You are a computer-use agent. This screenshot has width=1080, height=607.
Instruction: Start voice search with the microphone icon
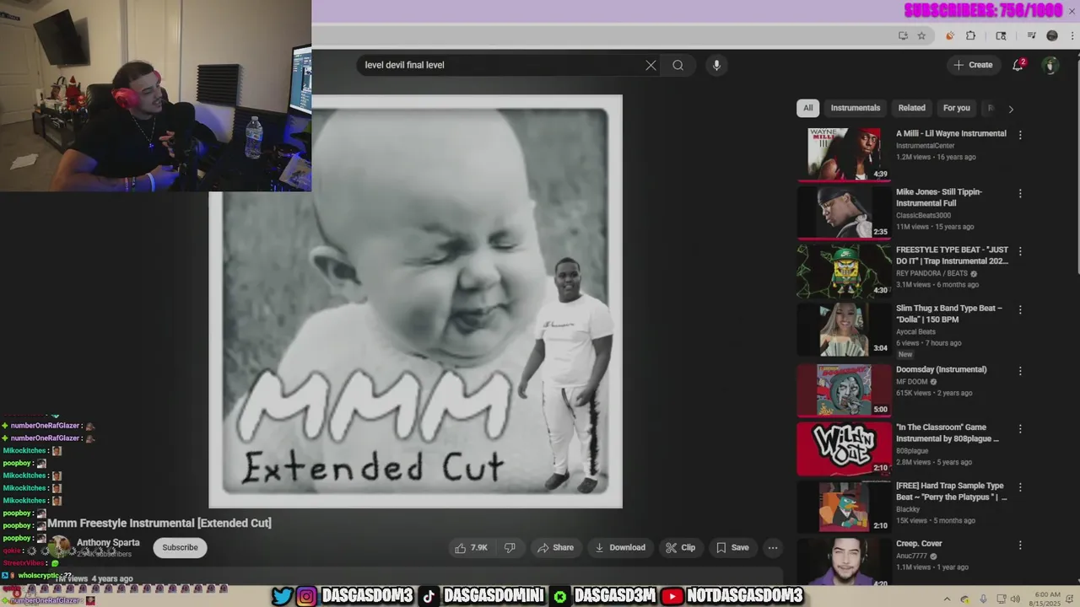(x=716, y=65)
